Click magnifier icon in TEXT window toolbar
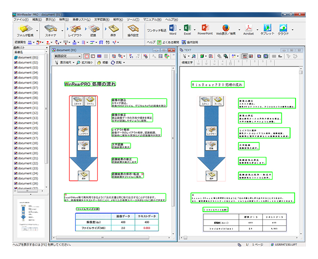Screen dimensions: 318x259 (194, 56)
